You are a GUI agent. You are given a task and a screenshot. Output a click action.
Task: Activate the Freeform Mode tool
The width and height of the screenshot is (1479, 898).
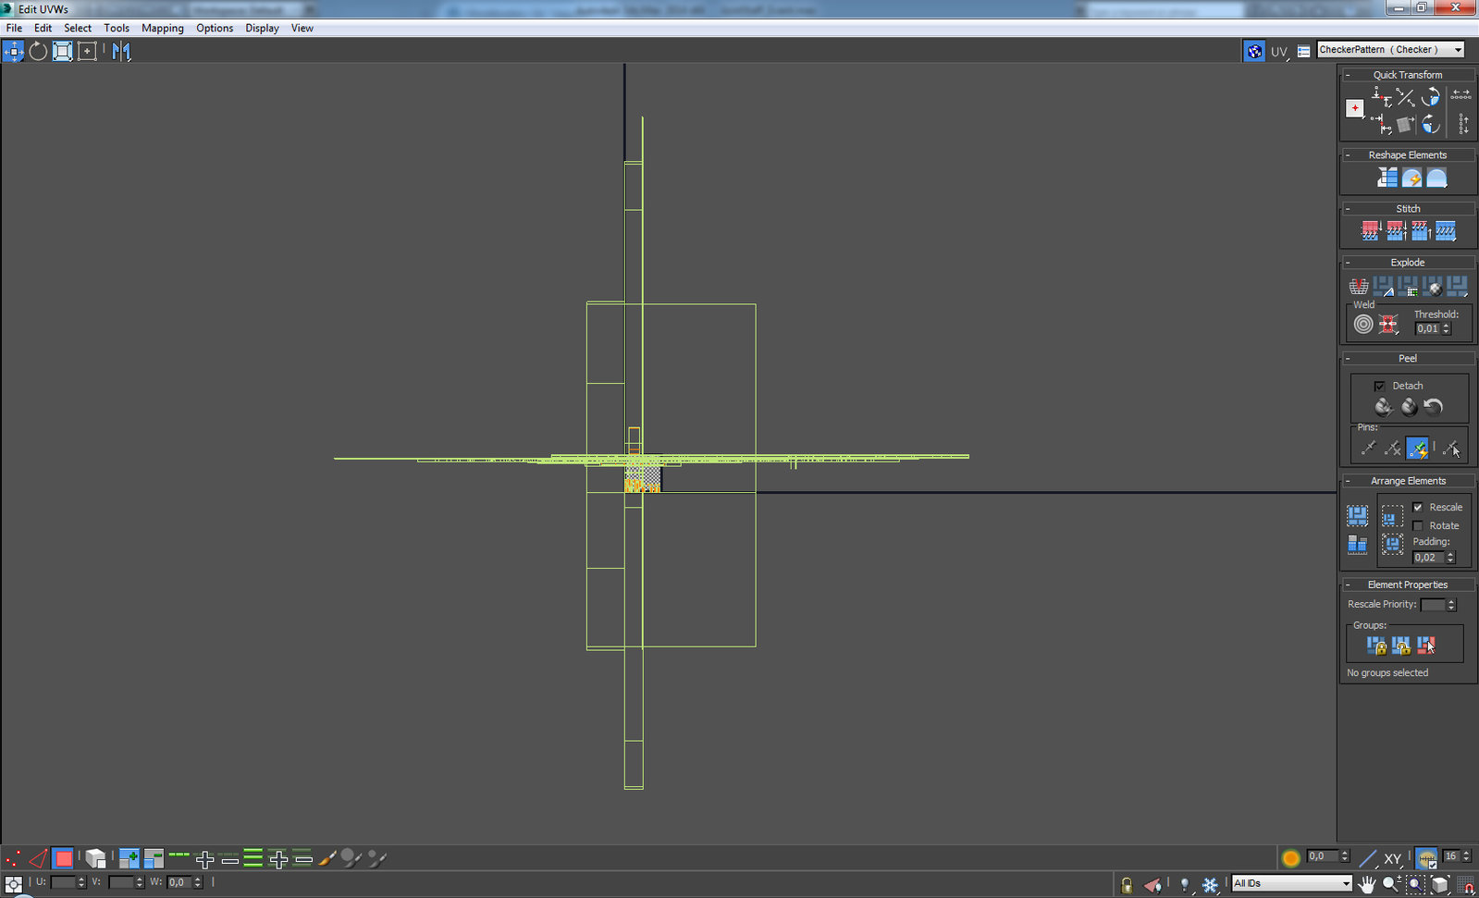coord(87,52)
